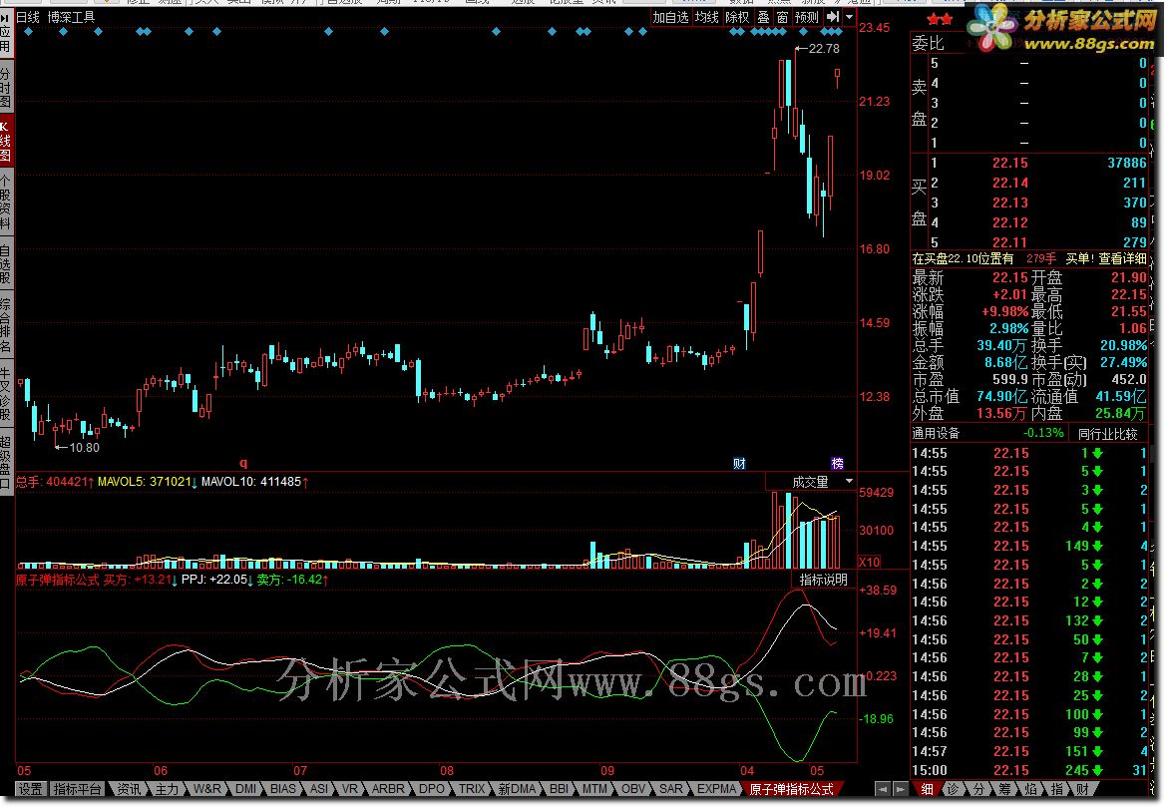Switch to 新DMA indicator tab
1166x807 pixels.
516,789
